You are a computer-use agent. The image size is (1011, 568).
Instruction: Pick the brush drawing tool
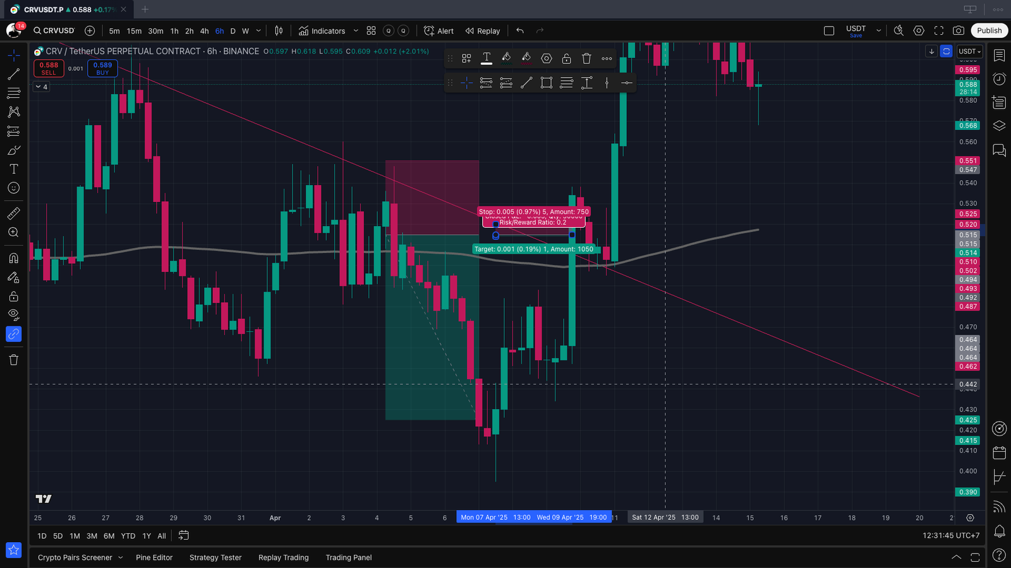pos(13,150)
